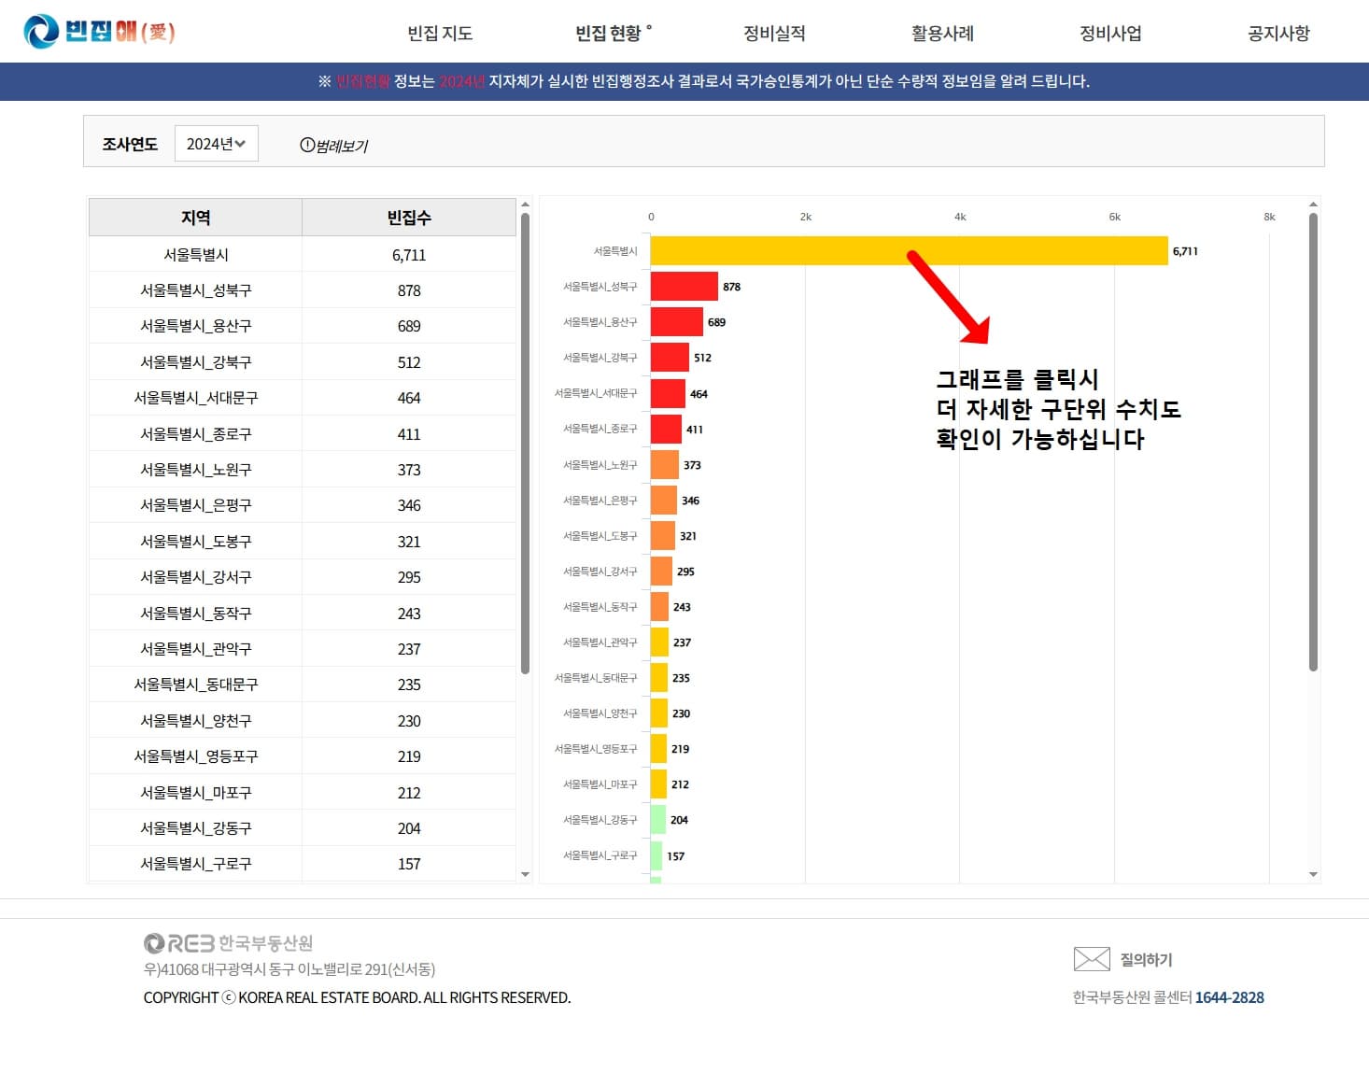1369x1073 pixels.
Task: Open the 공지사항 menu
Action: click(1277, 33)
